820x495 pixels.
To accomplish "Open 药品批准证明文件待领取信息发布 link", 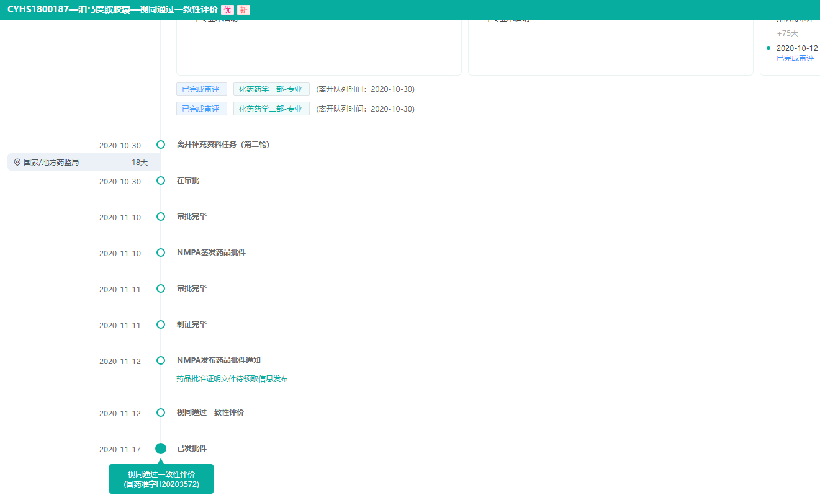I will [x=232, y=379].
